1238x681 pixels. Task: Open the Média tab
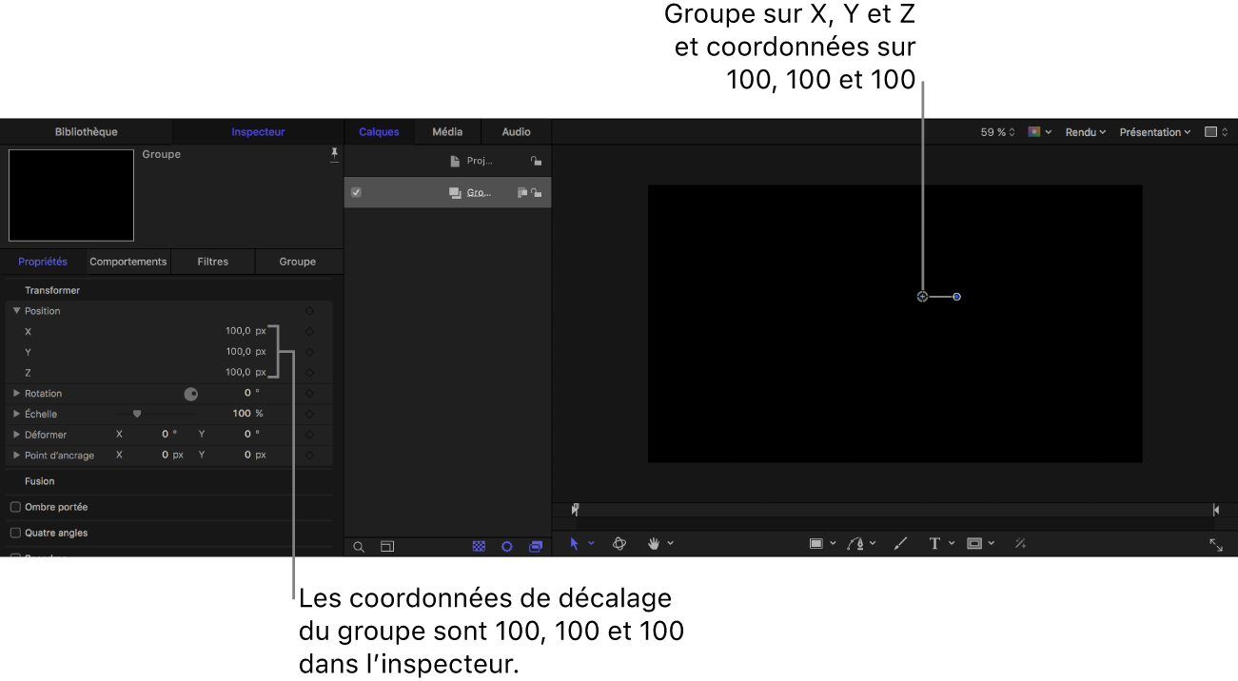tap(447, 132)
